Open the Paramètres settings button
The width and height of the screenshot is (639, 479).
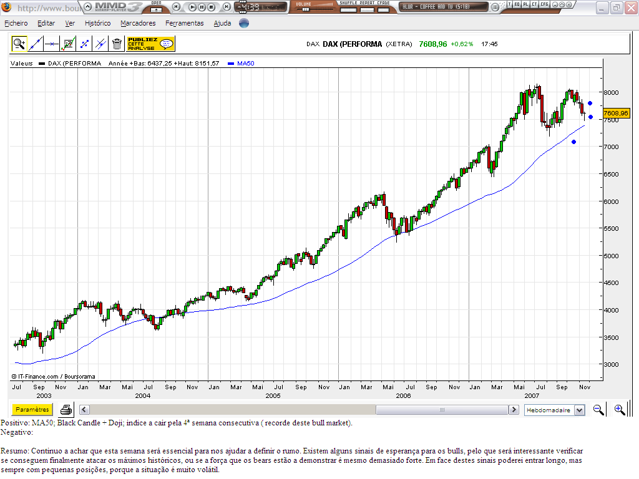click(32, 409)
